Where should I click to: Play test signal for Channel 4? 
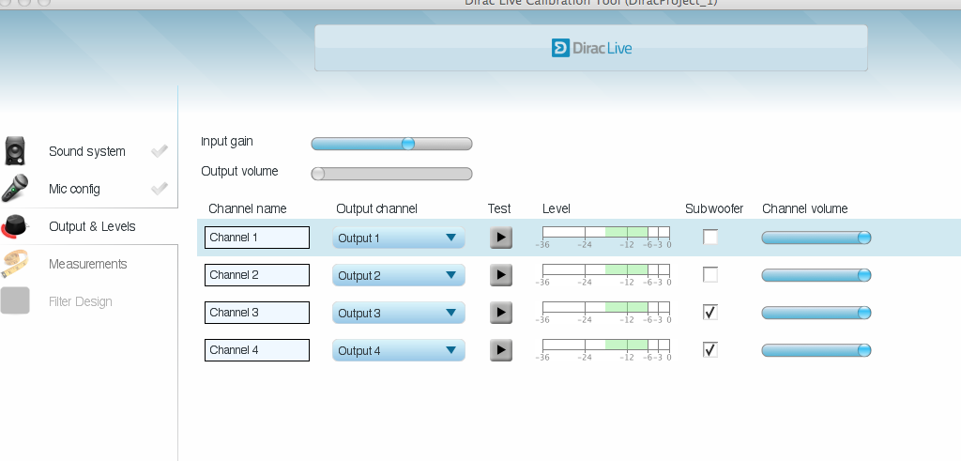(501, 350)
